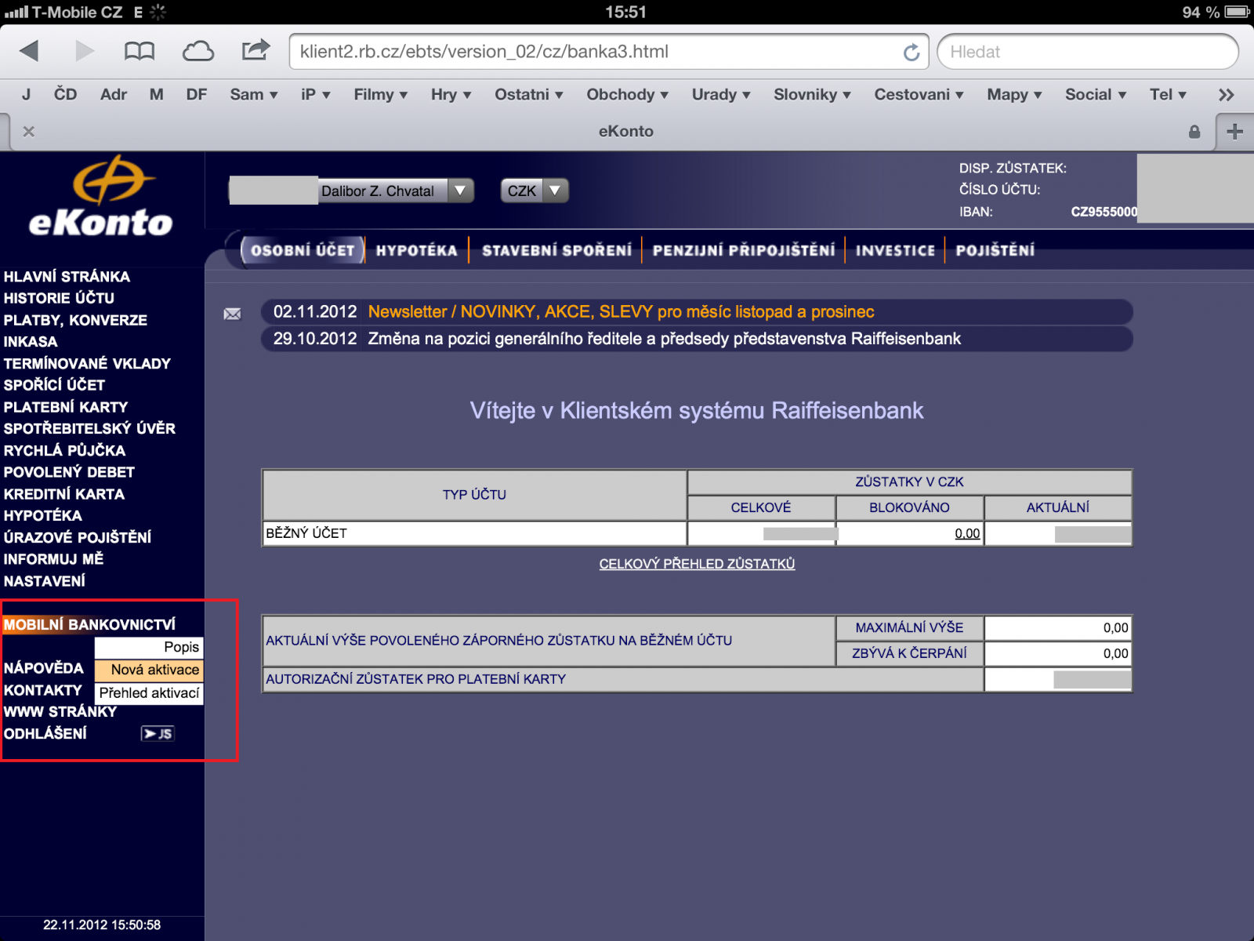Open Mobilní bankovnictví in the sidebar
Image resolution: width=1254 pixels, height=941 pixels.
(x=89, y=625)
